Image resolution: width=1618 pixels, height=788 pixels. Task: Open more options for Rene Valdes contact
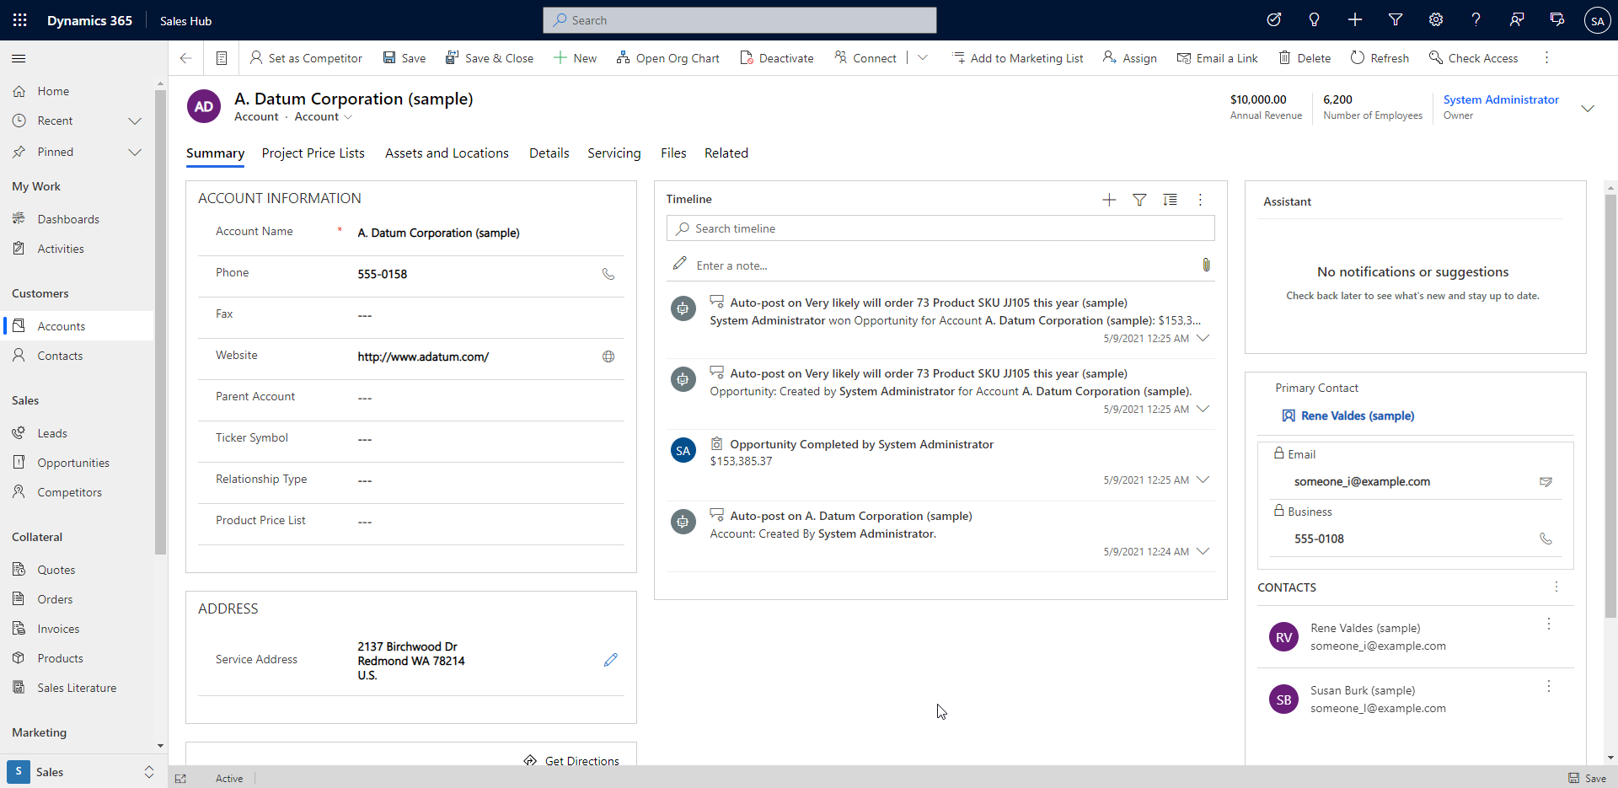pos(1548,624)
